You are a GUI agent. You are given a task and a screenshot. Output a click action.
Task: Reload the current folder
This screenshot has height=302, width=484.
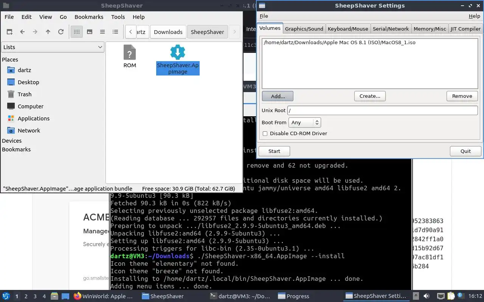point(61,32)
